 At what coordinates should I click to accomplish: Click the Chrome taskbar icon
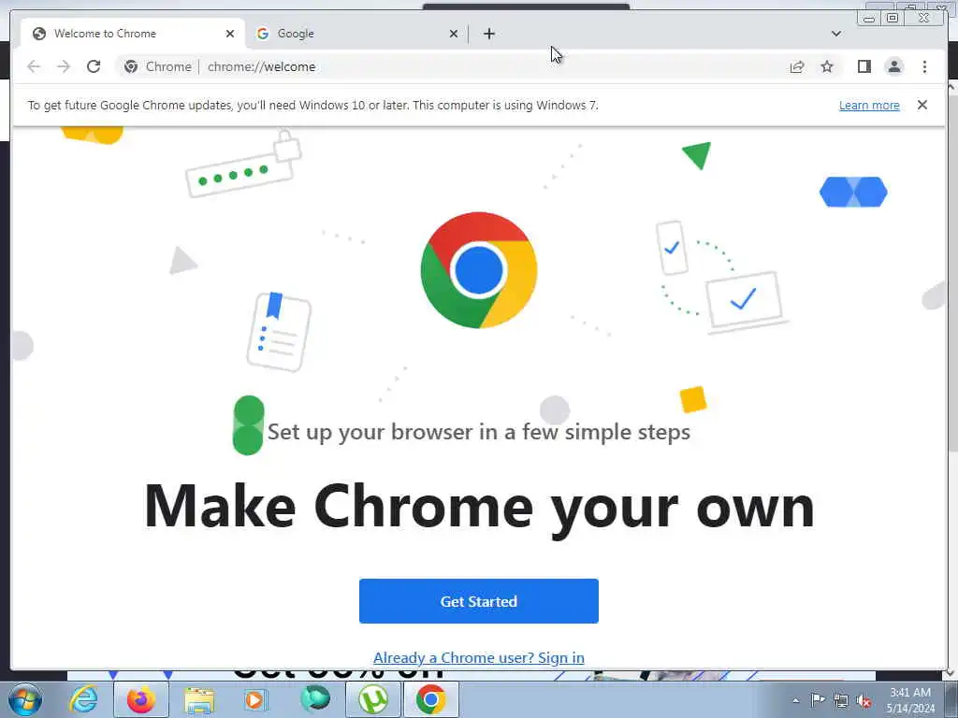(x=430, y=699)
